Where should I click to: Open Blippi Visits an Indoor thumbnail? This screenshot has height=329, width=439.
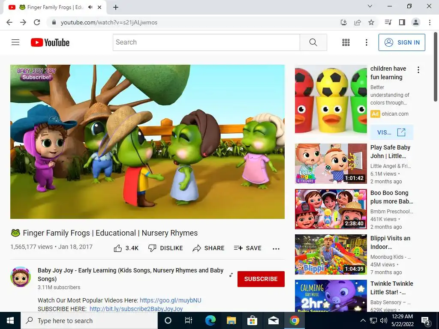331,254
